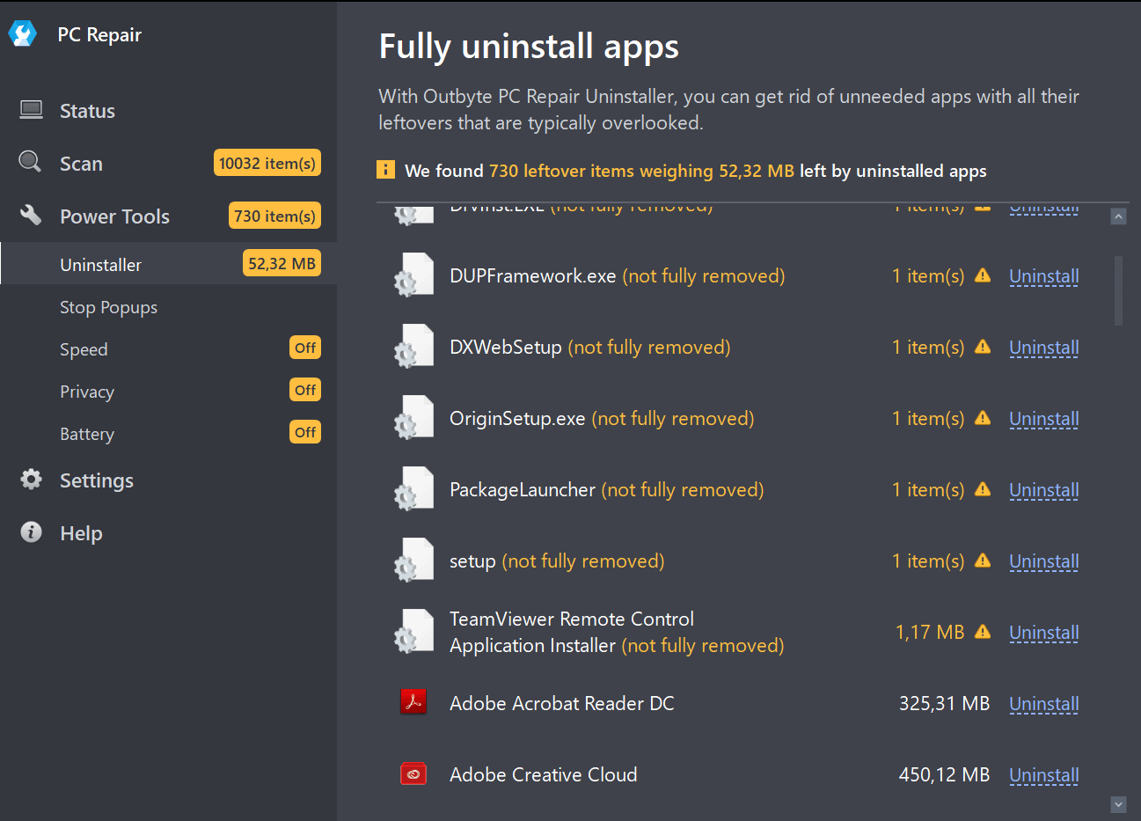Click the yellow info icon near leftover notice
This screenshot has width=1141, height=821.
tap(385, 170)
